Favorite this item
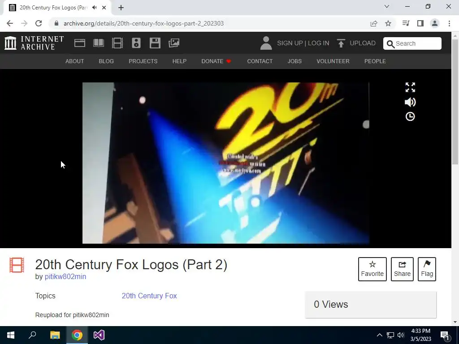Viewport: 459px width, 344px height. pos(372,269)
